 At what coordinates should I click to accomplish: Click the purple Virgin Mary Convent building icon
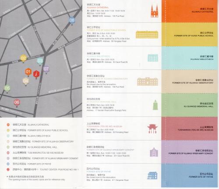coord(154,152)
